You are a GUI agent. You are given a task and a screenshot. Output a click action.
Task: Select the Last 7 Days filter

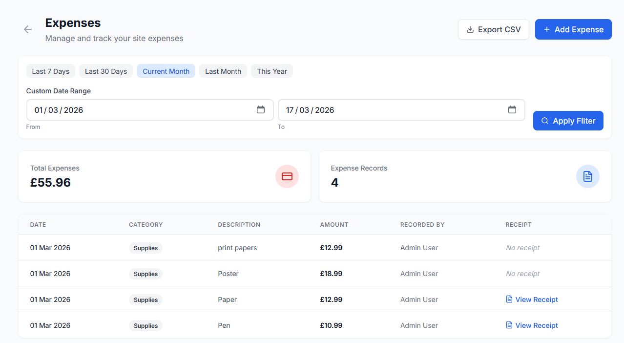51,71
